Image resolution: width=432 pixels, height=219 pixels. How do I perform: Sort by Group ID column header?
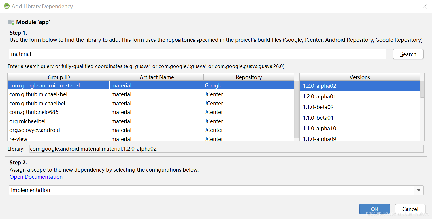click(59, 77)
